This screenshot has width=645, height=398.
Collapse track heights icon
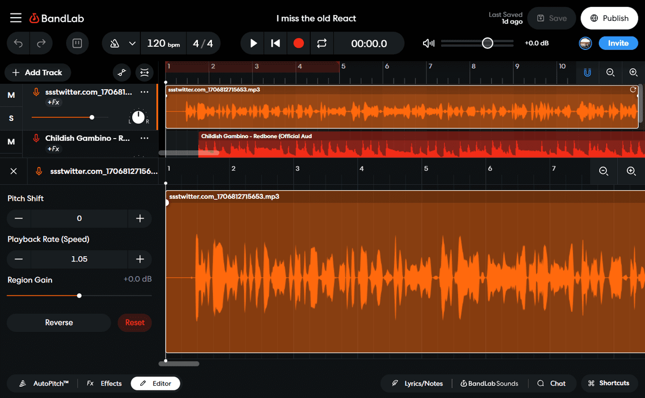pos(144,73)
